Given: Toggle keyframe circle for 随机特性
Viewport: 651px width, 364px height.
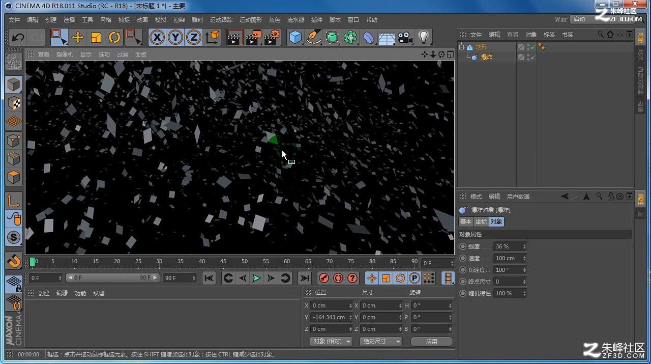Looking at the screenshot, I should (463, 293).
